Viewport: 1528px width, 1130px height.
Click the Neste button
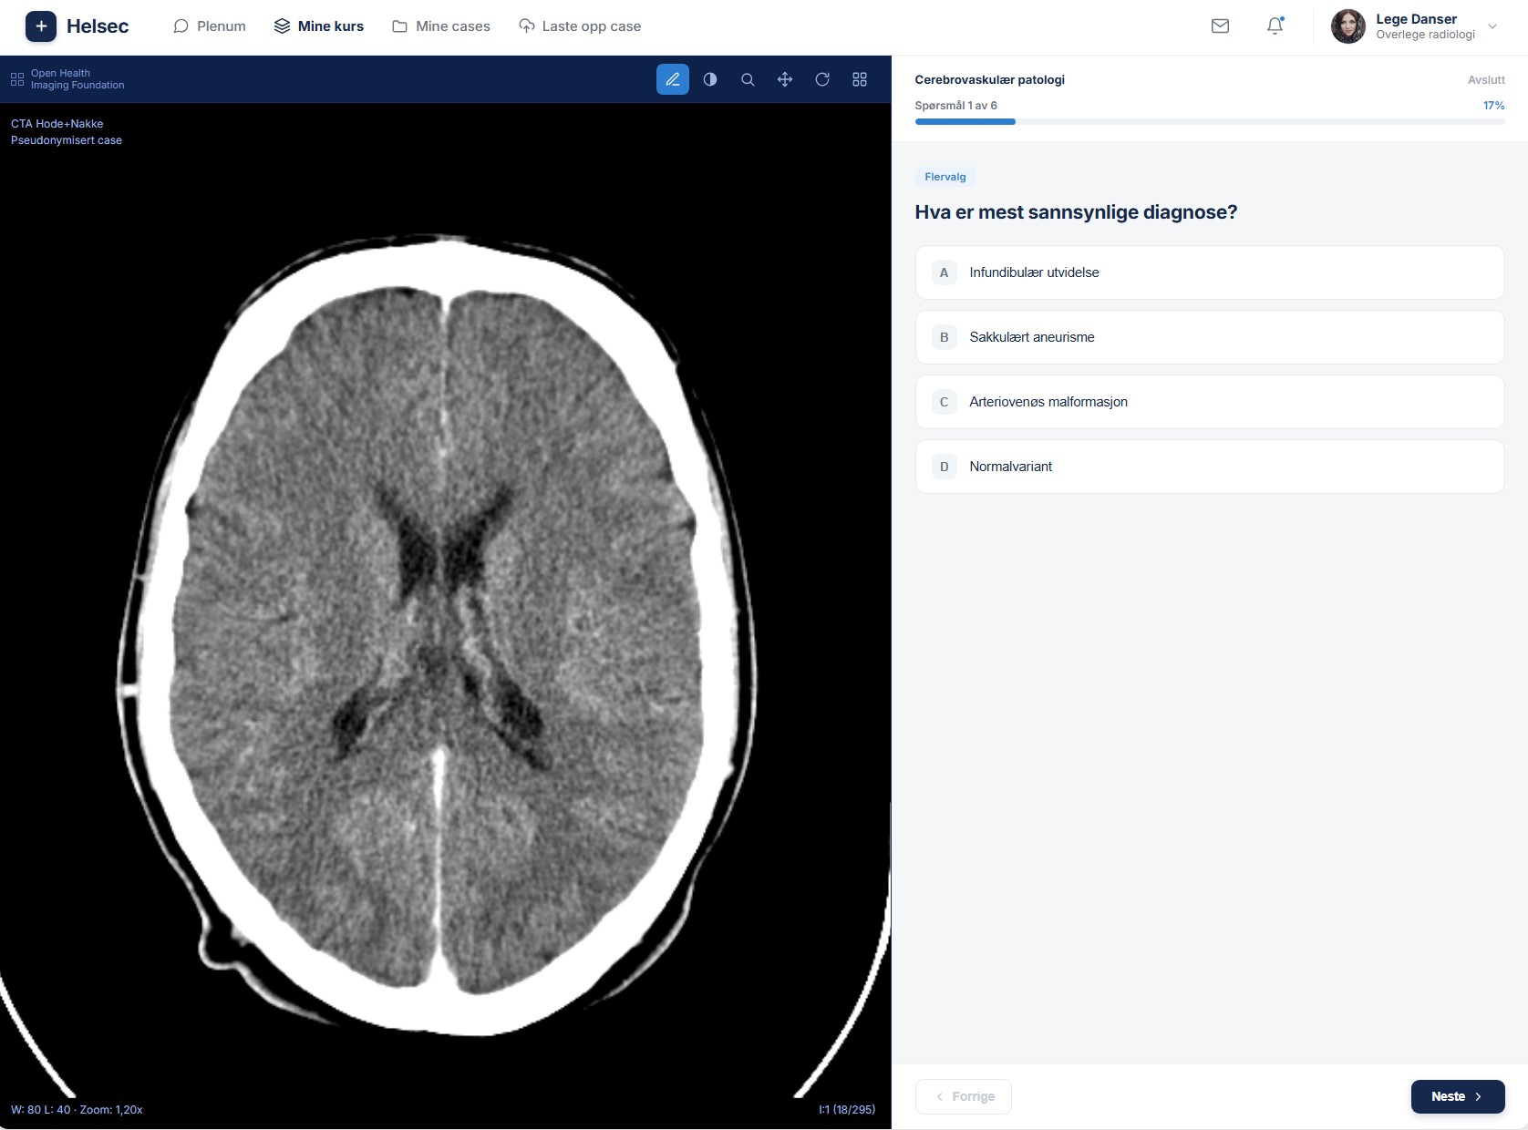point(1458,1096)
